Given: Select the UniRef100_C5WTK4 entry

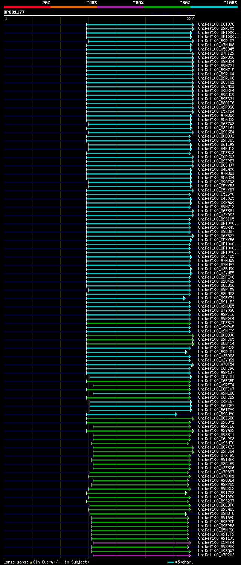Looking at the screenshot, I should (x=216, y=542).
